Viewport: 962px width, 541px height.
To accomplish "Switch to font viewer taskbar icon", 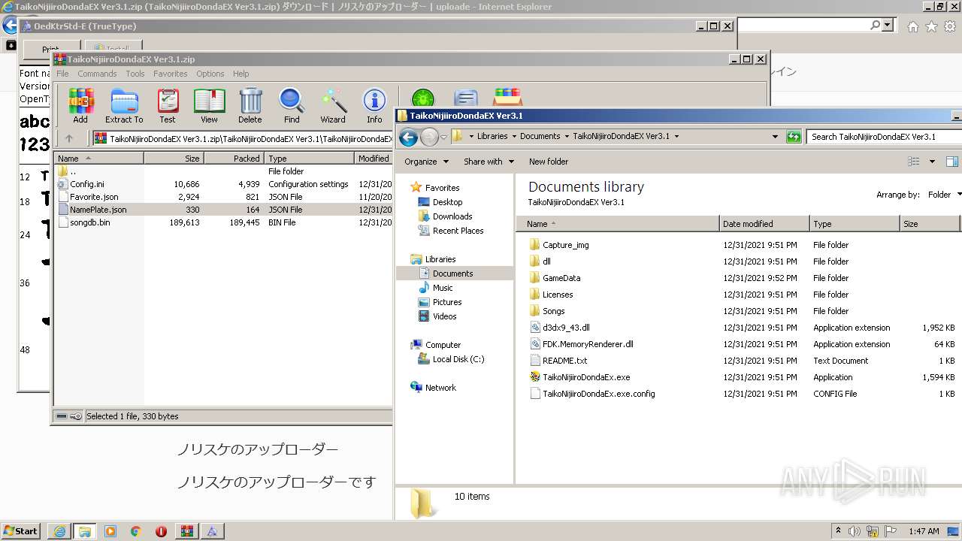I will pos(212,531).
